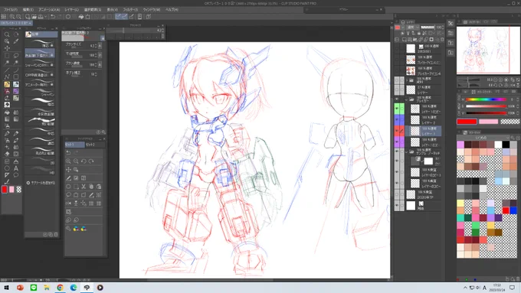The width and height of the screenshot is (521, 293).
Task: Switch to the セット2 tab in Quick Access
Action: pyautogui.click(x=90, y=145)
